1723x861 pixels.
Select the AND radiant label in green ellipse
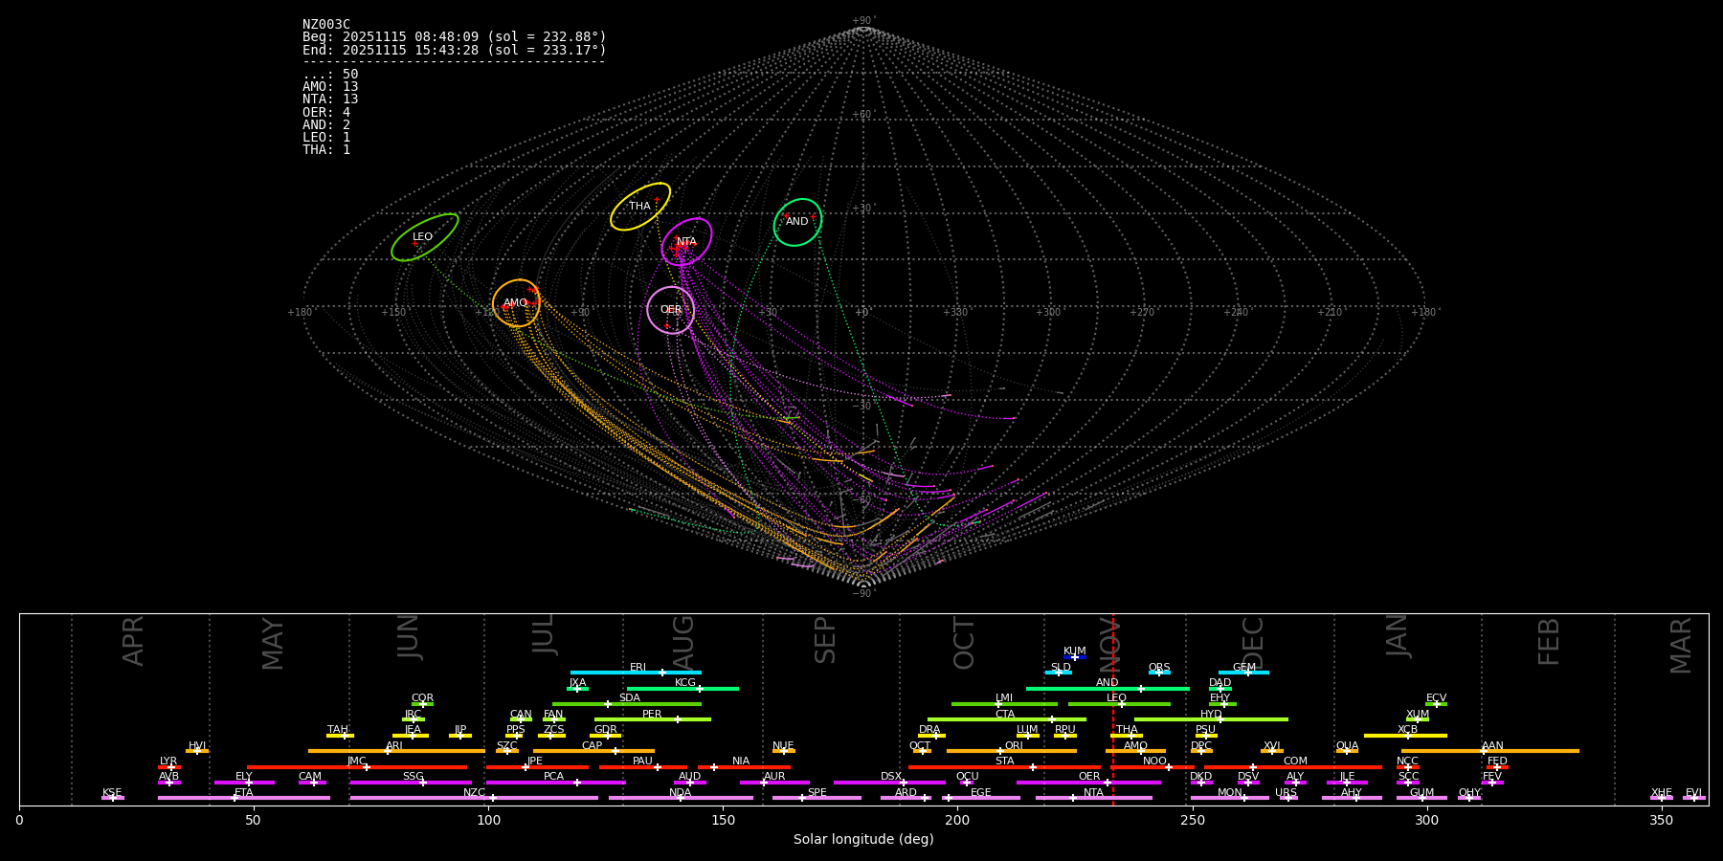point(796,222)
